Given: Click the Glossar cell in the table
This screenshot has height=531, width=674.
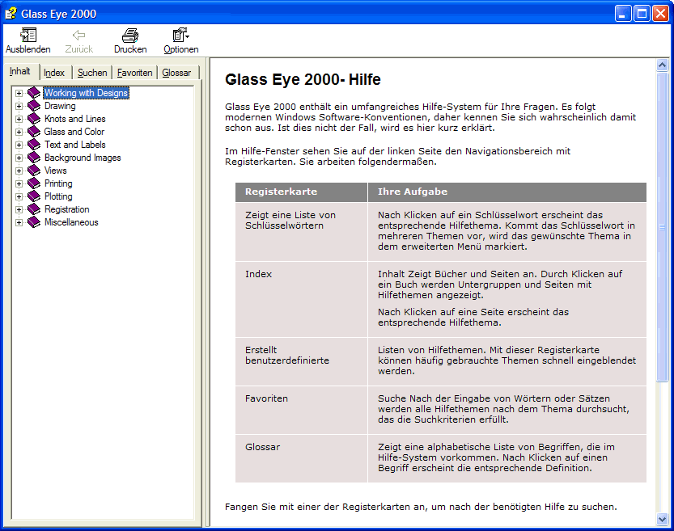Looking at the screenshot, I should [301, 458].
